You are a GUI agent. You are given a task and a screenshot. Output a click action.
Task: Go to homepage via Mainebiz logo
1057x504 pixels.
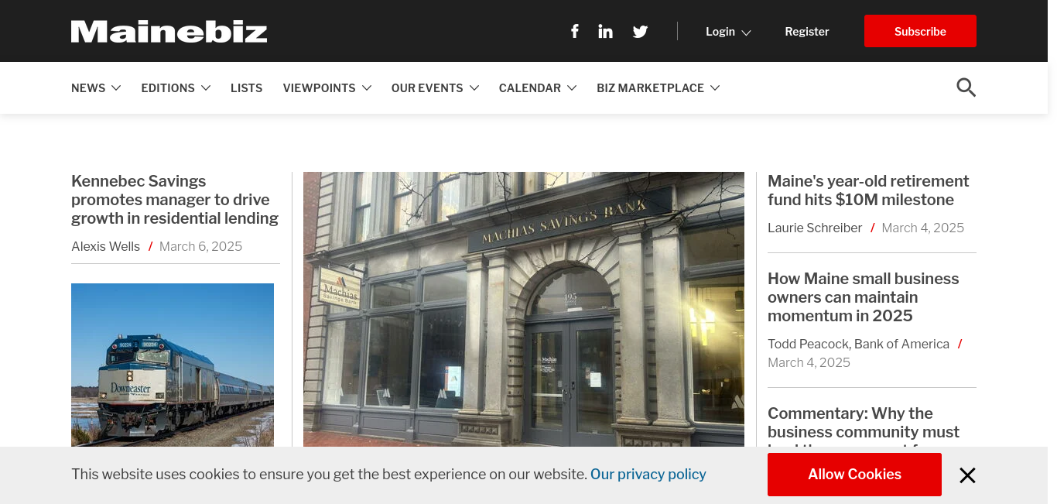point(169,32)
